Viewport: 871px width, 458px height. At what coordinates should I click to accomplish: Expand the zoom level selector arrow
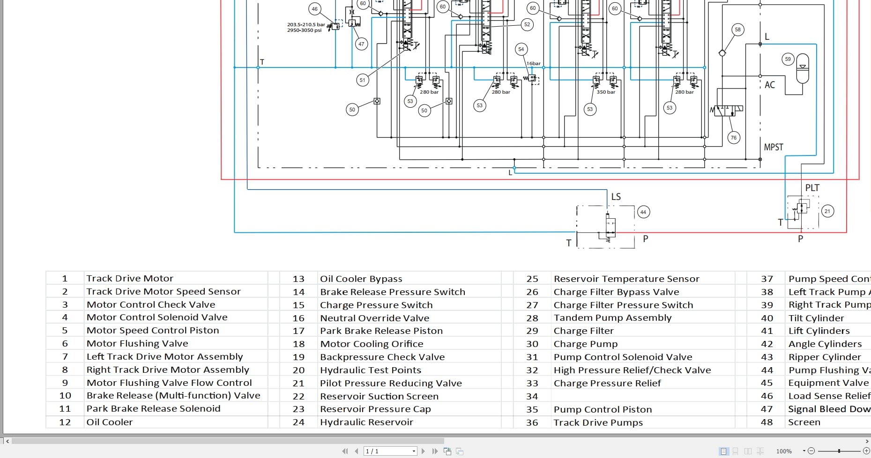click(x=804, y=451)
